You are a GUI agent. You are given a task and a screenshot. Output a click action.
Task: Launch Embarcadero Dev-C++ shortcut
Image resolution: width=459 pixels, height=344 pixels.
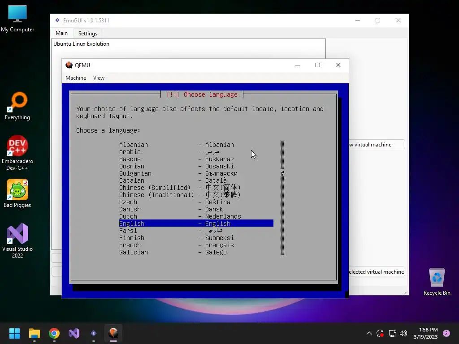click(x=17, y=153)
